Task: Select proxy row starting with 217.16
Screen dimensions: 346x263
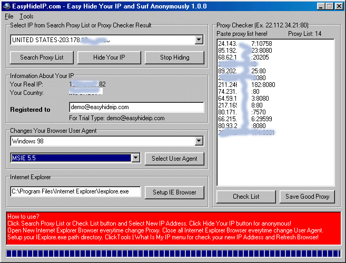Action: tap(240, 105)
